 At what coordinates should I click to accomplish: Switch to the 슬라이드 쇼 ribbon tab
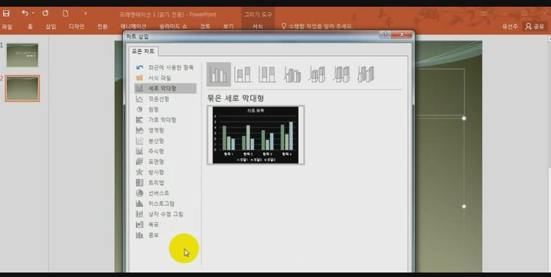click(173, 26)
